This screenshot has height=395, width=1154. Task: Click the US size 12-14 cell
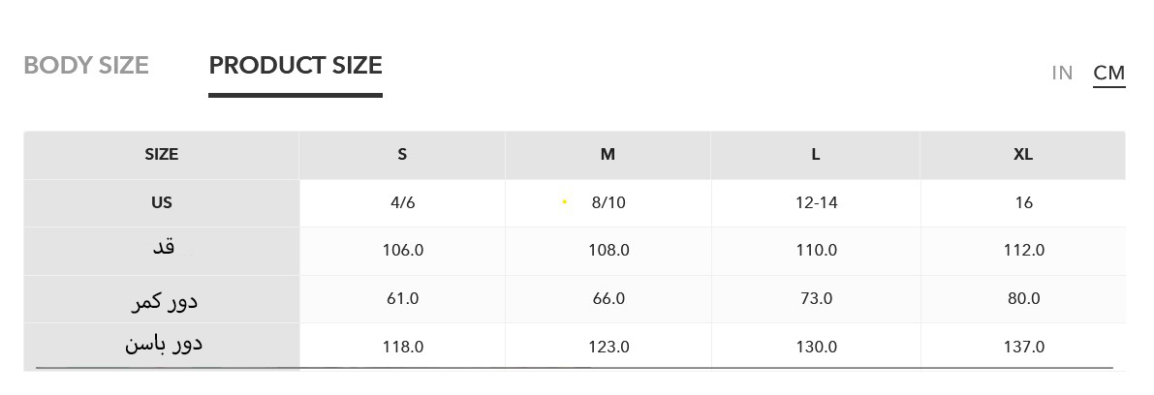pyautogui.click(x=816, y=203)
